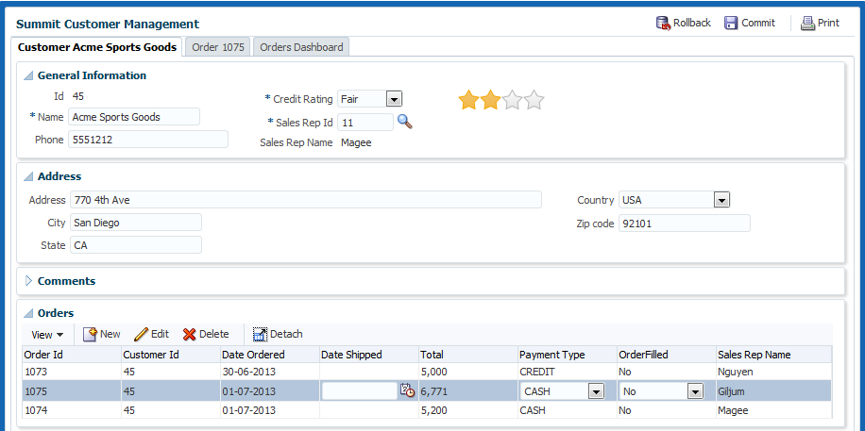Click the Magee cell in orders table
This screenshot has width=865, height=431.
point(773,410)
